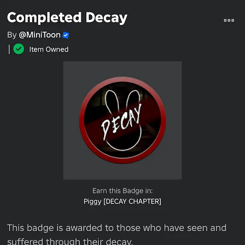Viewport: 245px width, 245px height.
Task: Click the green Item Owned checkmark icon
Action: (x=18, y=49)
